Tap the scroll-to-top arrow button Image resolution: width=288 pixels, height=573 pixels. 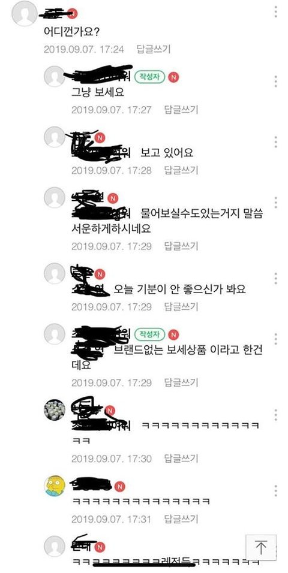(x=261, y=547)
